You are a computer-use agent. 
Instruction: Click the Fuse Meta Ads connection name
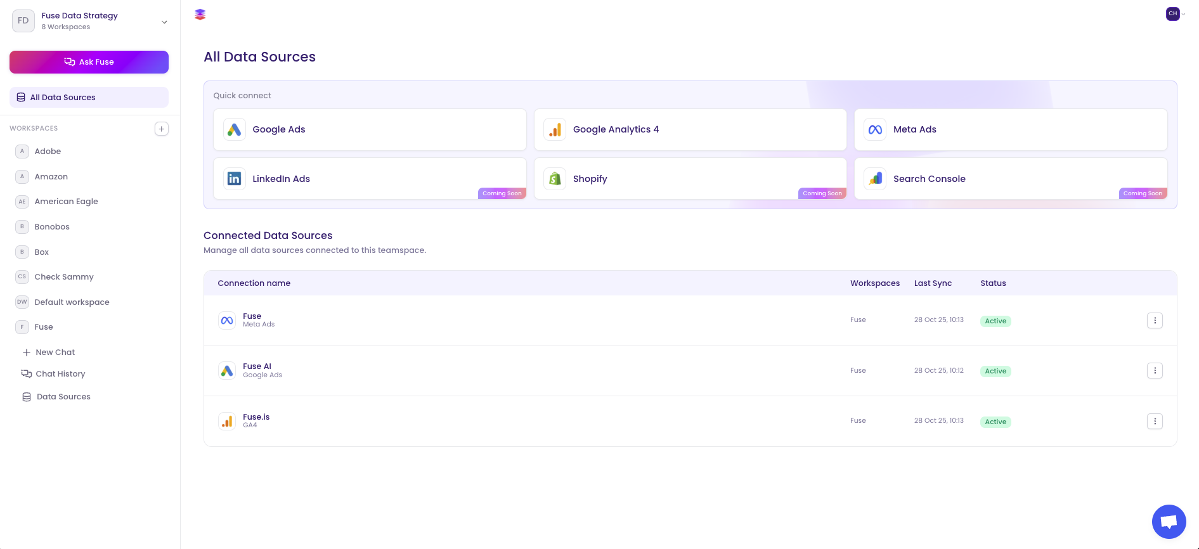252,316
